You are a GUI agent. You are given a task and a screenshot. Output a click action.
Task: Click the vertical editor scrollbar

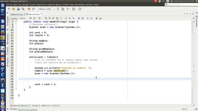(x=192, y=60)
